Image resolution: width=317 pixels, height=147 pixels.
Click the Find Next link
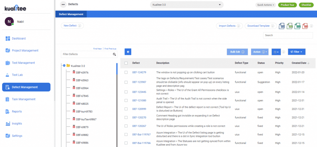pos(98,49)
